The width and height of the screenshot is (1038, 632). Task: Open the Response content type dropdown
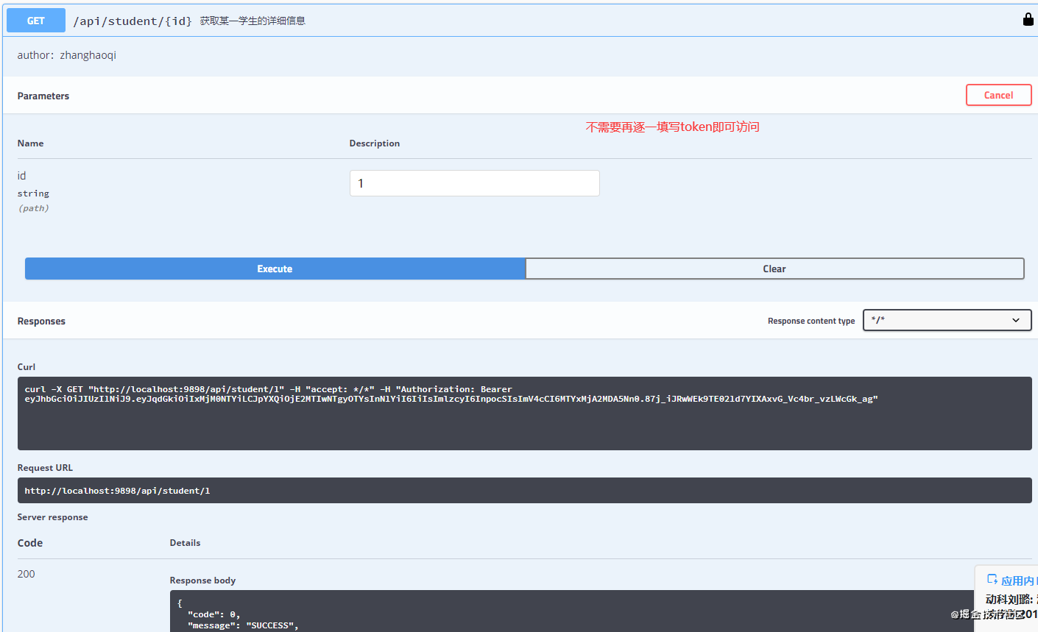click(x=947, y=320)
